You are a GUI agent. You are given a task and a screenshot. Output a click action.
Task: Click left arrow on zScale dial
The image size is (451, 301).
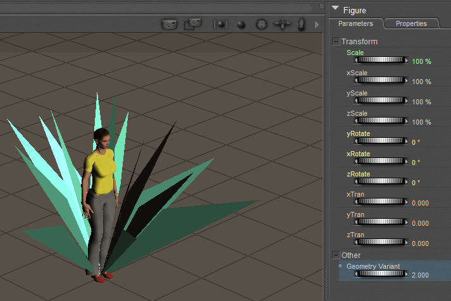point(356,121)
